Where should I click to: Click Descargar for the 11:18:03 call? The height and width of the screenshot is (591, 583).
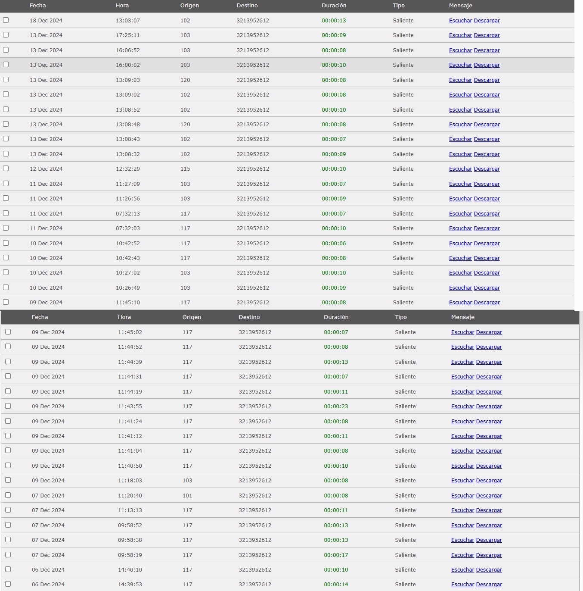[489, 481]
